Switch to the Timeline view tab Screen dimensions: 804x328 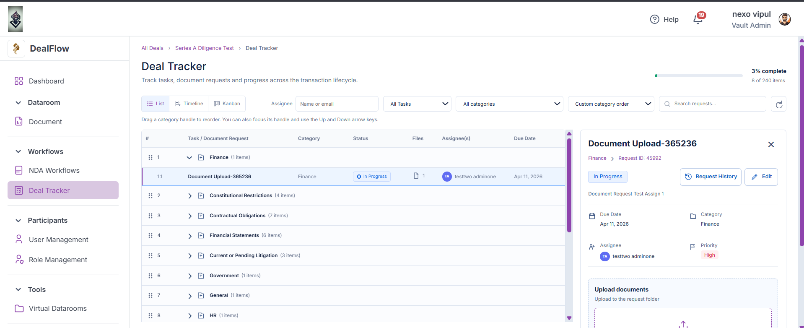(189, 104)
